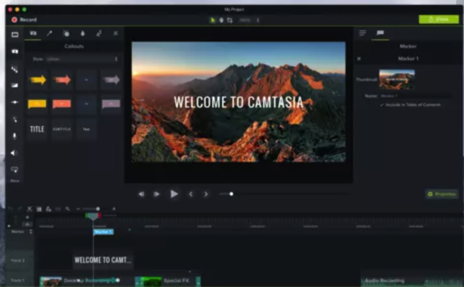
Task: Click the Properties button
Action: coord(442,194)
